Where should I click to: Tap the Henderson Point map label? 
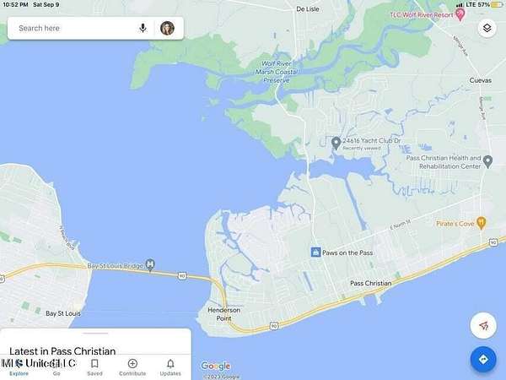pos(224,314)
